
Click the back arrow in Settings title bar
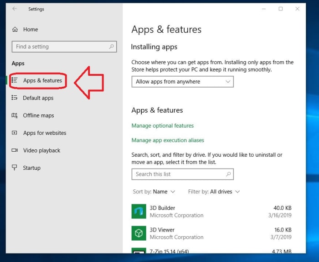click(x=15, y=9)
